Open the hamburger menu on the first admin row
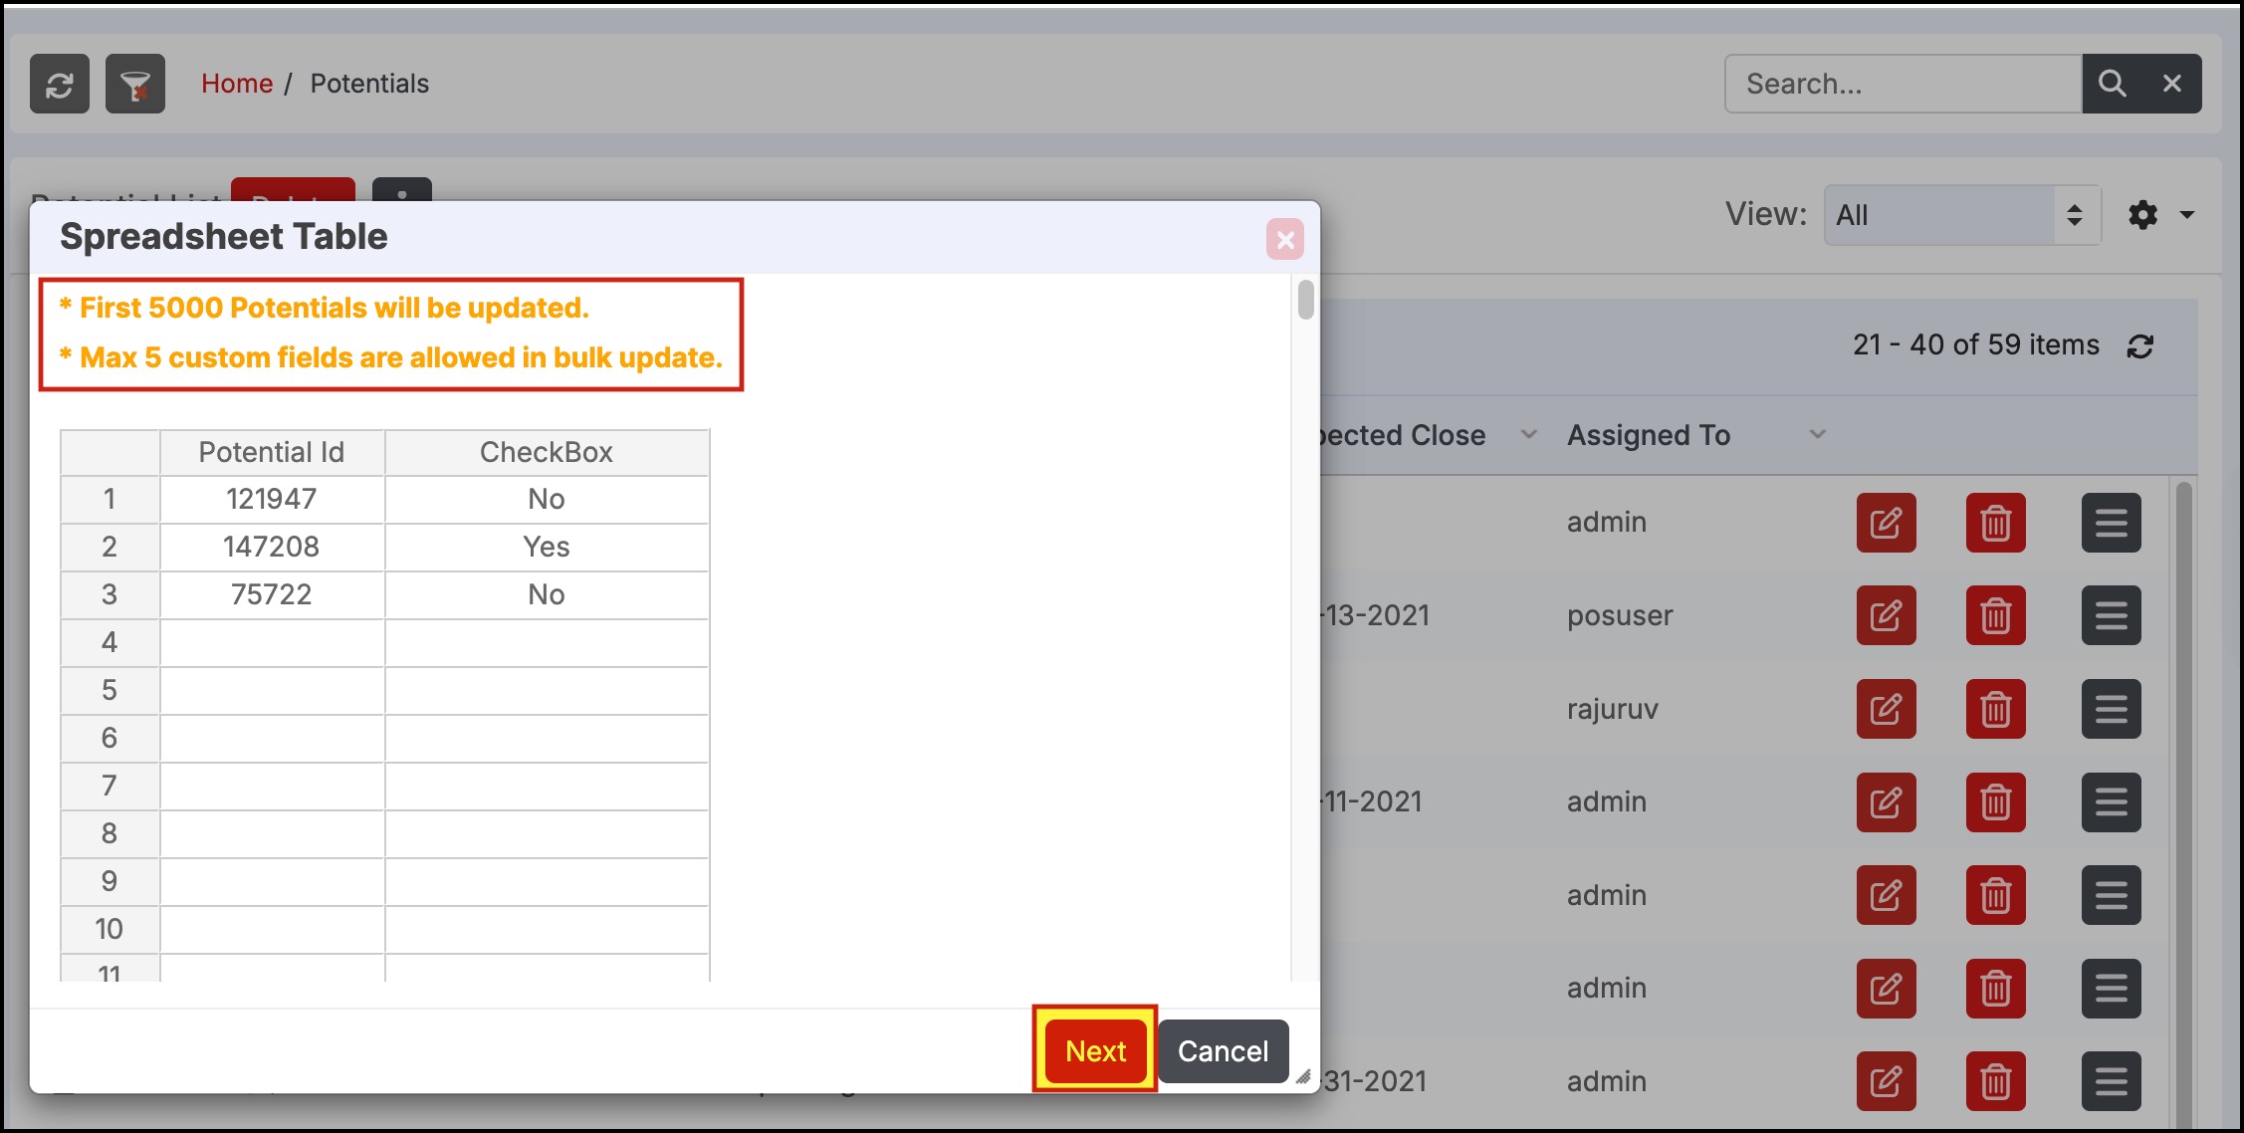The height and width of the screenshot is (1133, 2244). (2111, 523)
